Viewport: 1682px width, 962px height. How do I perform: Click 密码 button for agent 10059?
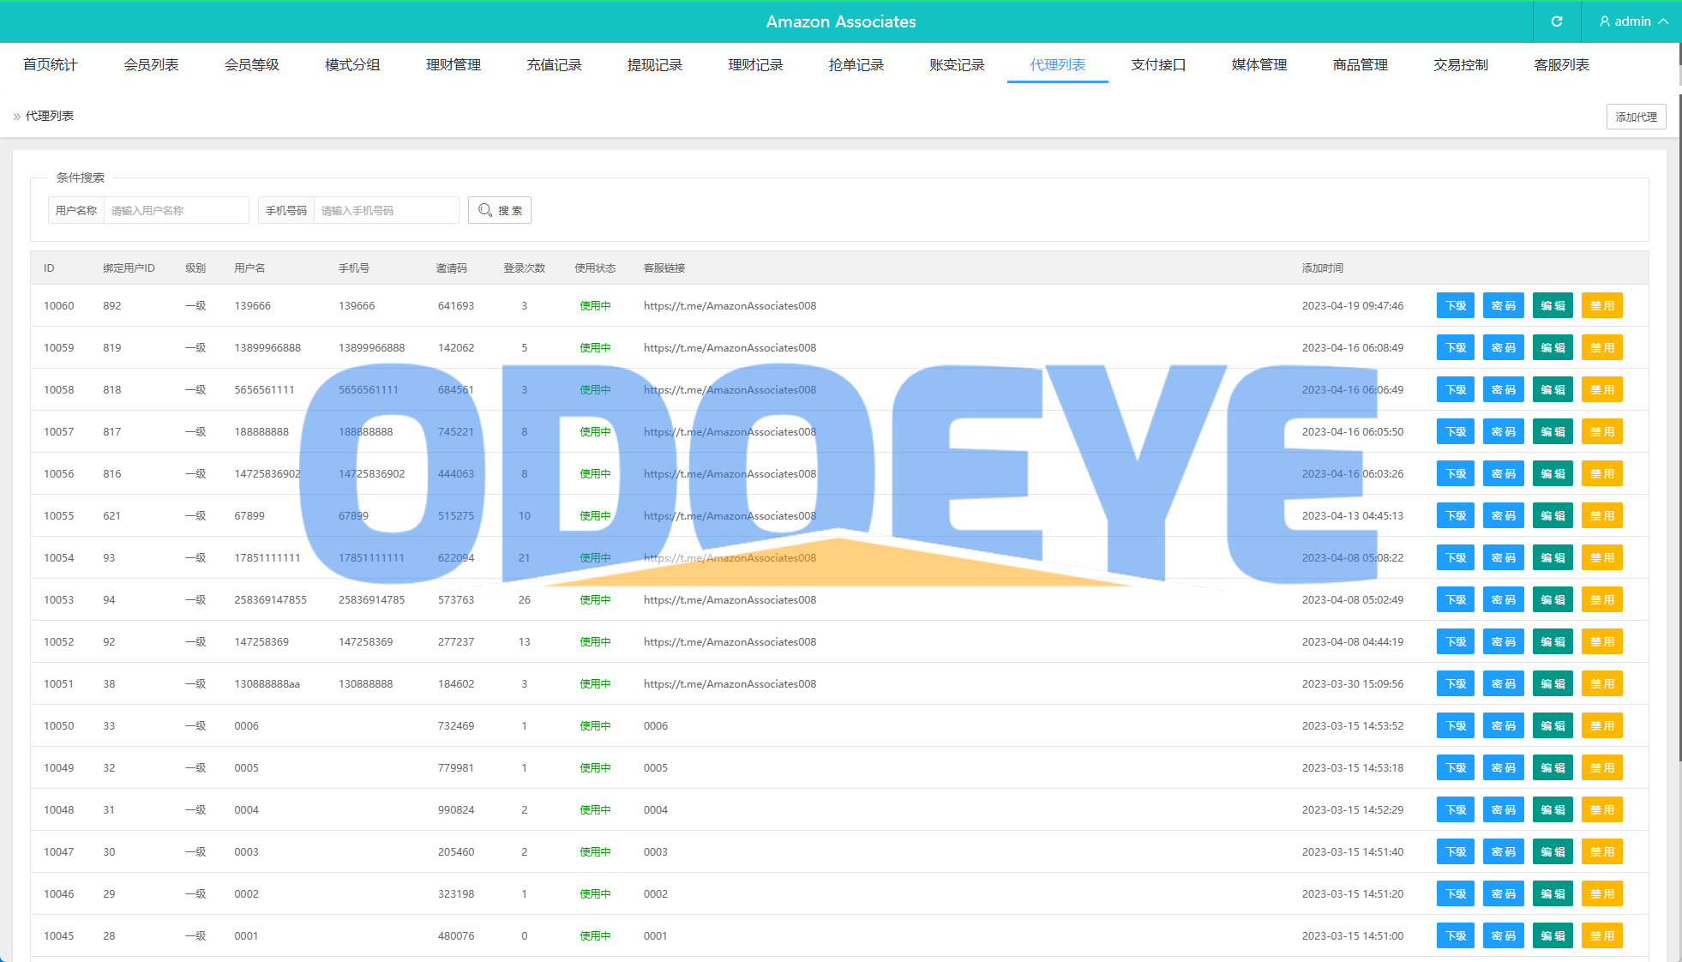pos(1503,348)
